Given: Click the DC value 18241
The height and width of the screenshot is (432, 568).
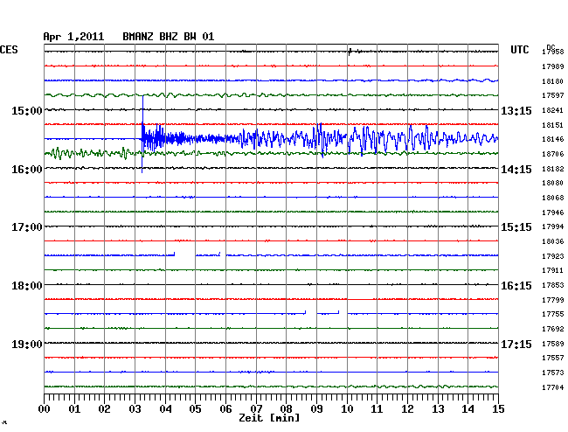Looking at the screenshot, I should (553, 110).
